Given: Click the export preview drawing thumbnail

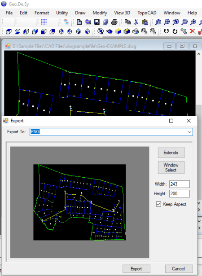Looking at the screenshot, I should click(x=79, y=202).
